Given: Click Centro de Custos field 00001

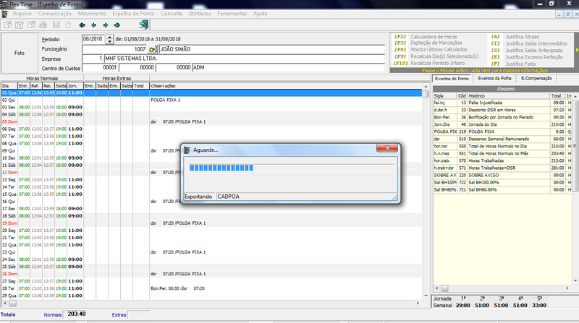Looking at the screenshot, I should click(100, 67).
